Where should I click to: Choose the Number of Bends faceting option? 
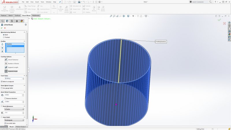click(6, 63)
